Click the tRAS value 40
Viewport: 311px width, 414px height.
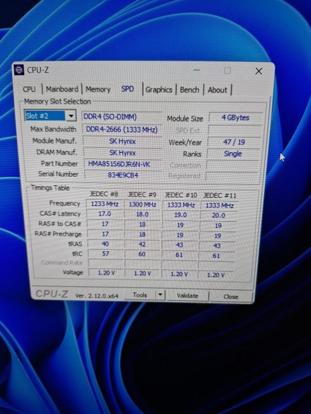(x=105, y=244)
